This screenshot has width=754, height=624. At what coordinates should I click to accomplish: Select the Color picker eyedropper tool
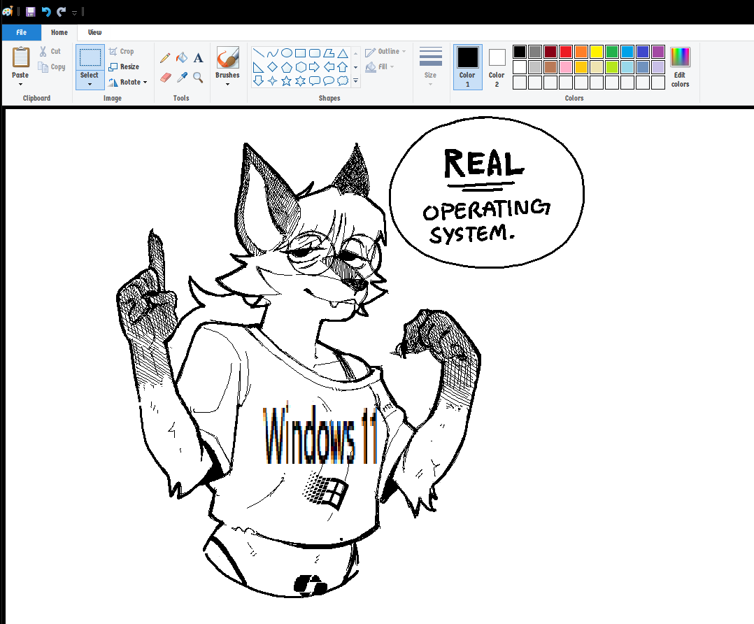[x=183, y=78]
